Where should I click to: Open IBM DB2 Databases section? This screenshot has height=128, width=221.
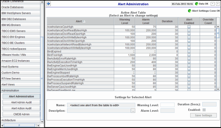point(21,19)
